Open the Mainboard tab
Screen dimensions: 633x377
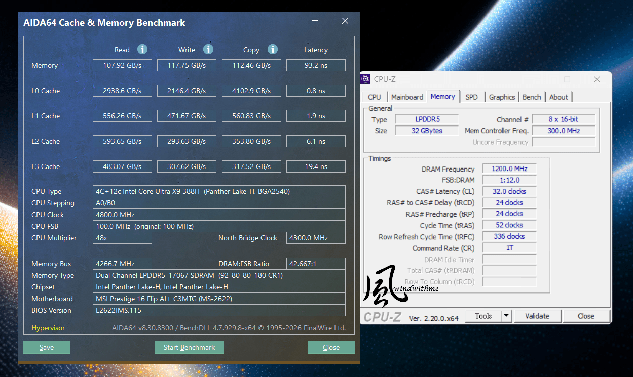[x=407, y=97]
